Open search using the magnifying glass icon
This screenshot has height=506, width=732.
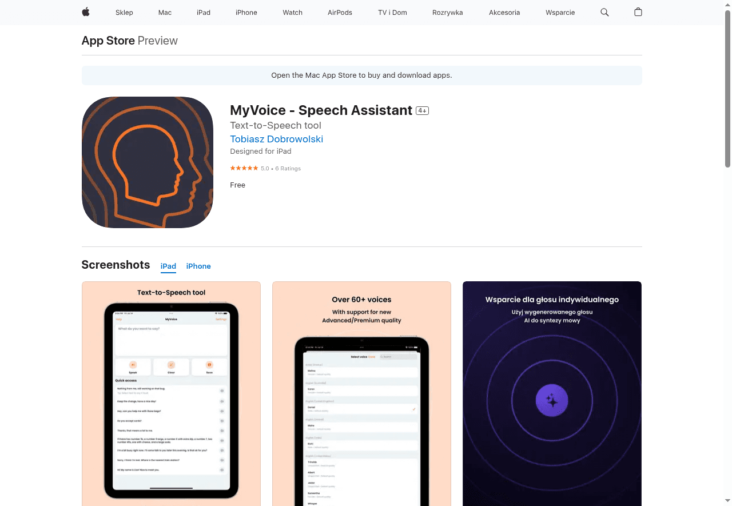[604, 12]
